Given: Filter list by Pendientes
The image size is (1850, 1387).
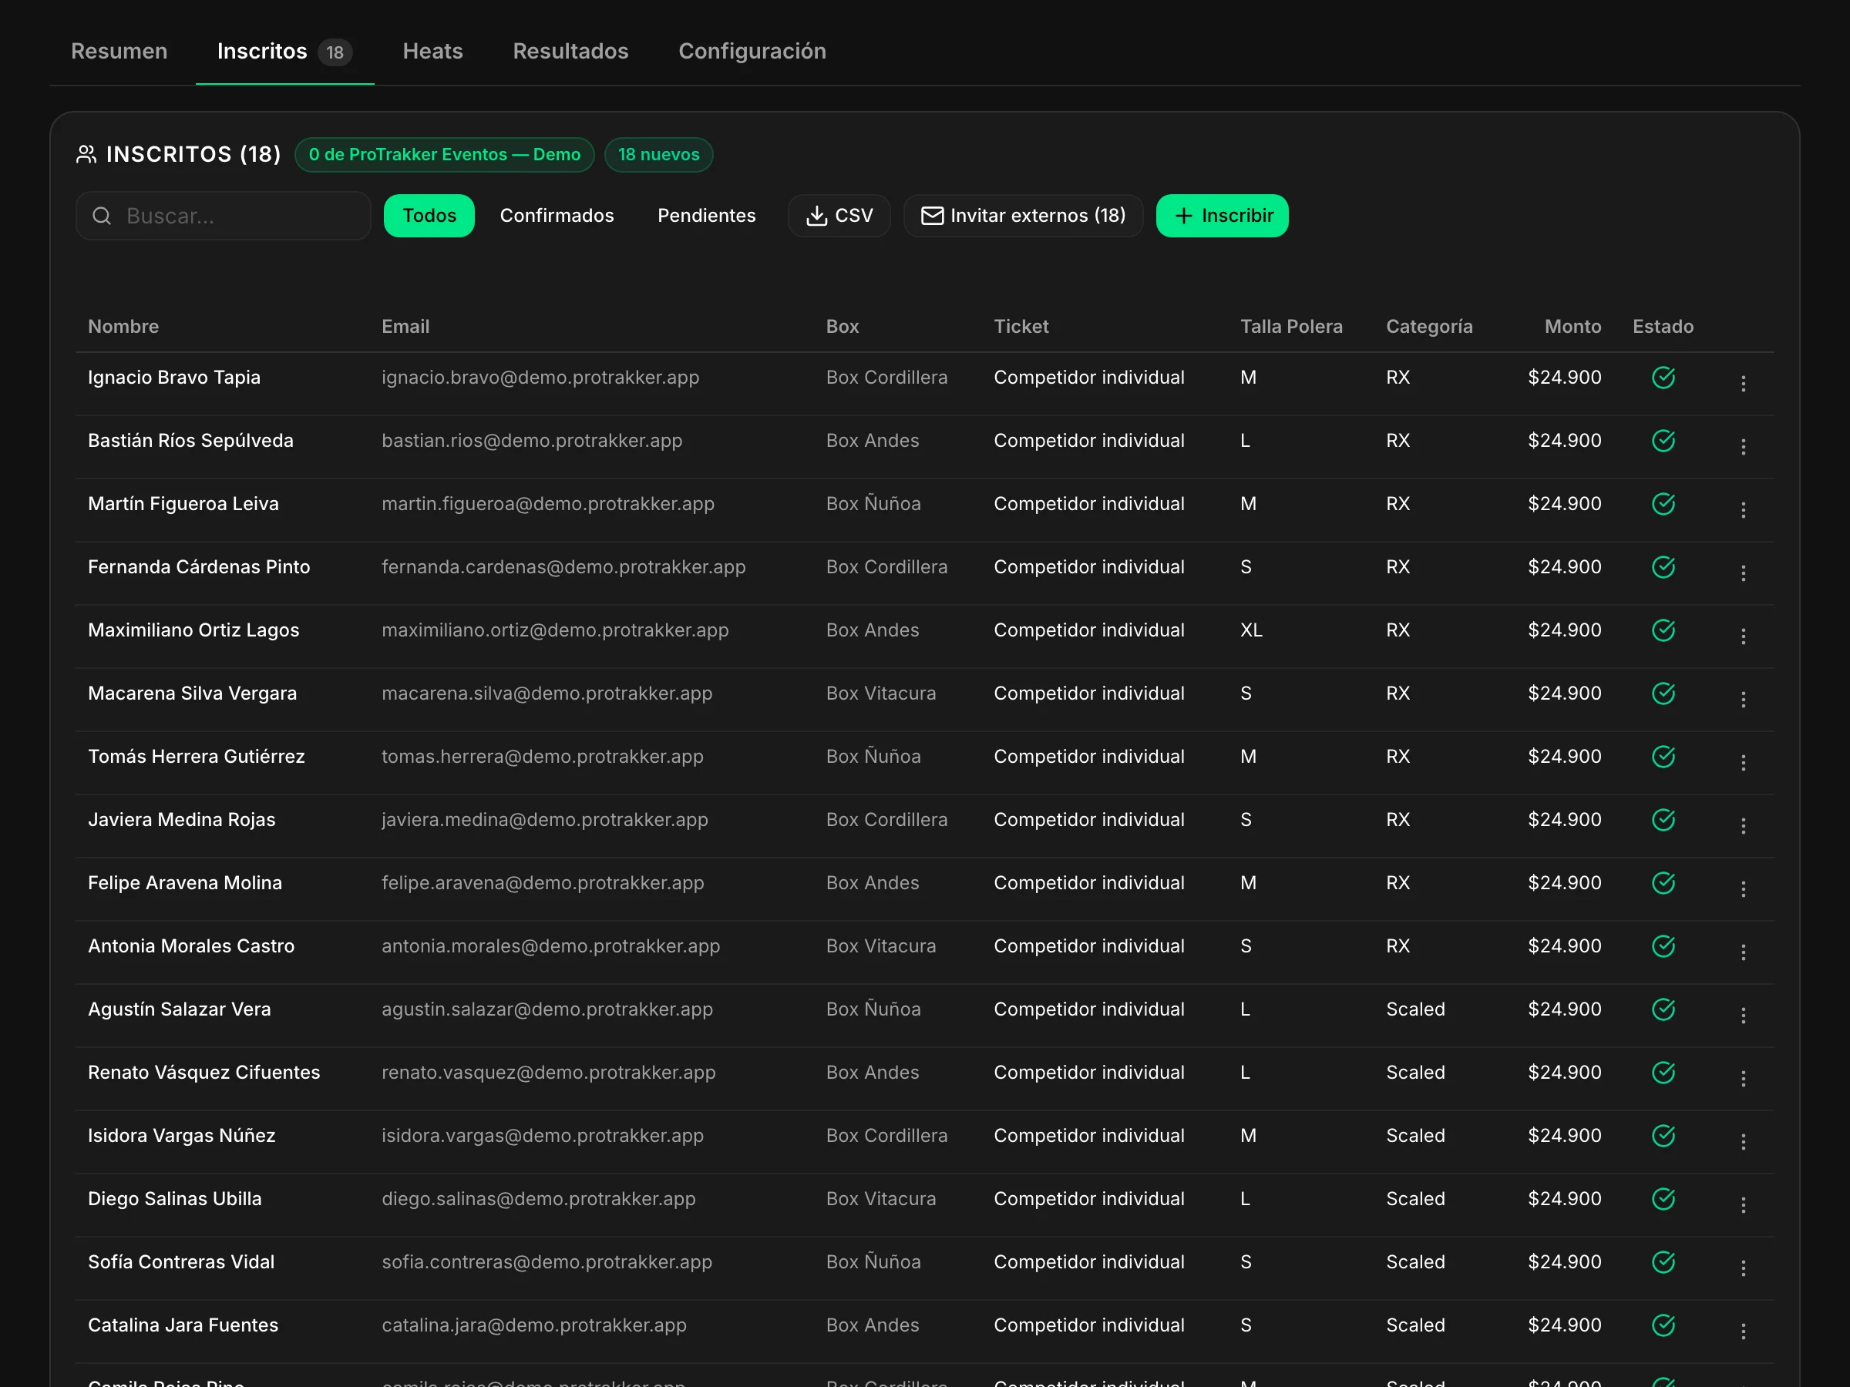Looking at the screenshot, I should click(x=707, y=216).
